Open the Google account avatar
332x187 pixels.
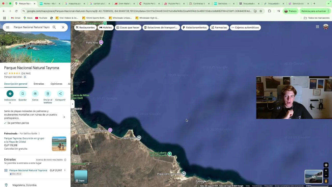(x=326, y=27)
